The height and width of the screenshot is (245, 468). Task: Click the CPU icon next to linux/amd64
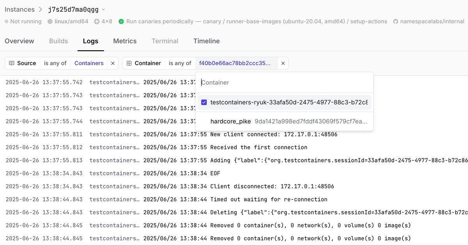coord(50,21)
